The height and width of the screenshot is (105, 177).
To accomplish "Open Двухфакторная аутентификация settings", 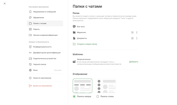I will tap(45, 53).
